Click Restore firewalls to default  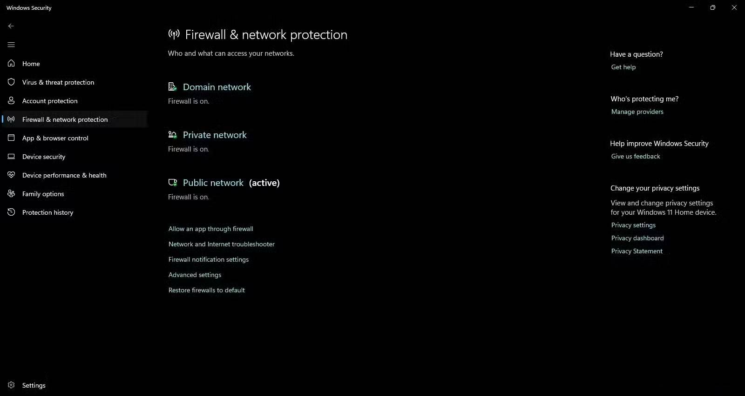207,290
